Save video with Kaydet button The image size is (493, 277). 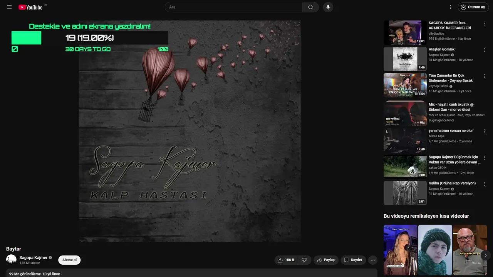353,260
